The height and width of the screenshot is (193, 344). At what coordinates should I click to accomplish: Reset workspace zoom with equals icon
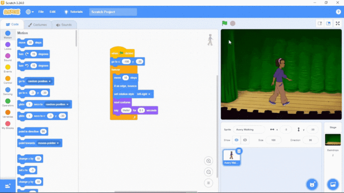208,183
